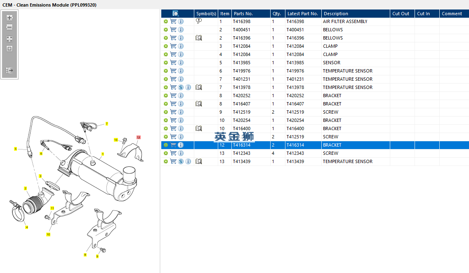Click gear icon for T416398 row
This screenshot has width=469, height=273.
point(166,21)
